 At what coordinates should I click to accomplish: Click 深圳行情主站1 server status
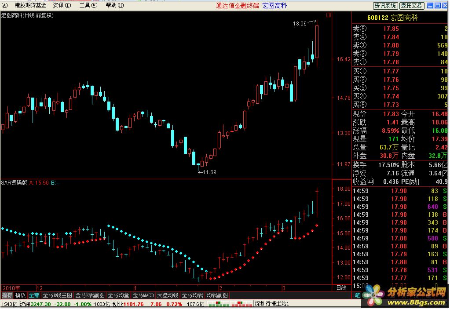pos(272,304)
